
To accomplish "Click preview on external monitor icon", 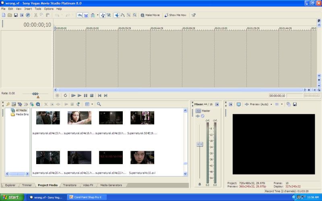I will coord(239,105).
